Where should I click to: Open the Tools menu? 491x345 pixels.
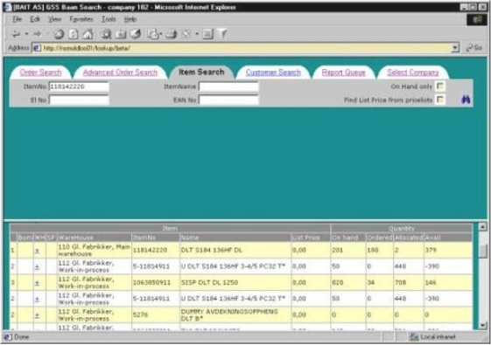coord(109,19)
